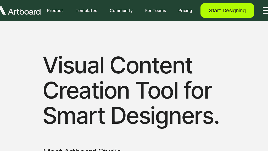Open Templates from the top navigation

(86, 10)
